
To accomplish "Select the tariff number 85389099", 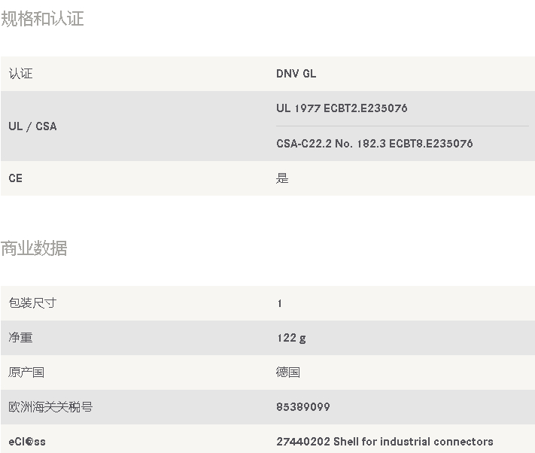I will (303, 407).
